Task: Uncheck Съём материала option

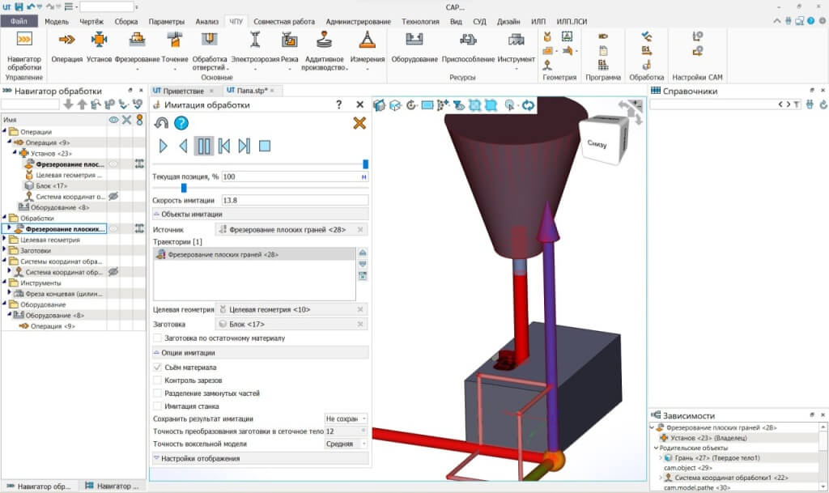Action: click(158, 367)
